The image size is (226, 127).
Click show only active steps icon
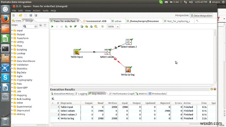[53, 98]
